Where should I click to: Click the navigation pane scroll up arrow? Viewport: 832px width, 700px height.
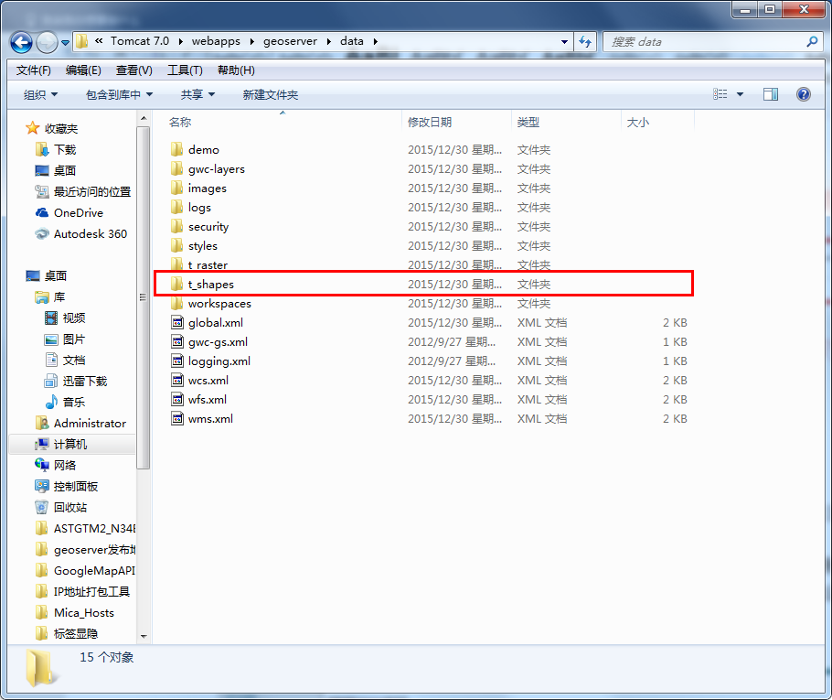144,118
